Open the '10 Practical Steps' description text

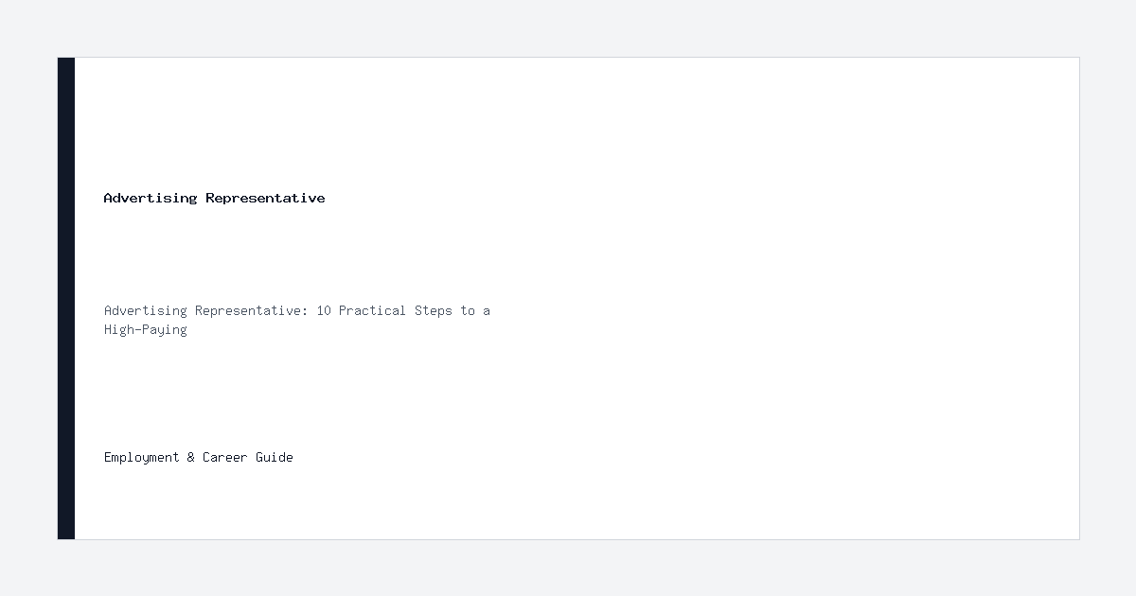pyautogui.click(x=297, y=320)
